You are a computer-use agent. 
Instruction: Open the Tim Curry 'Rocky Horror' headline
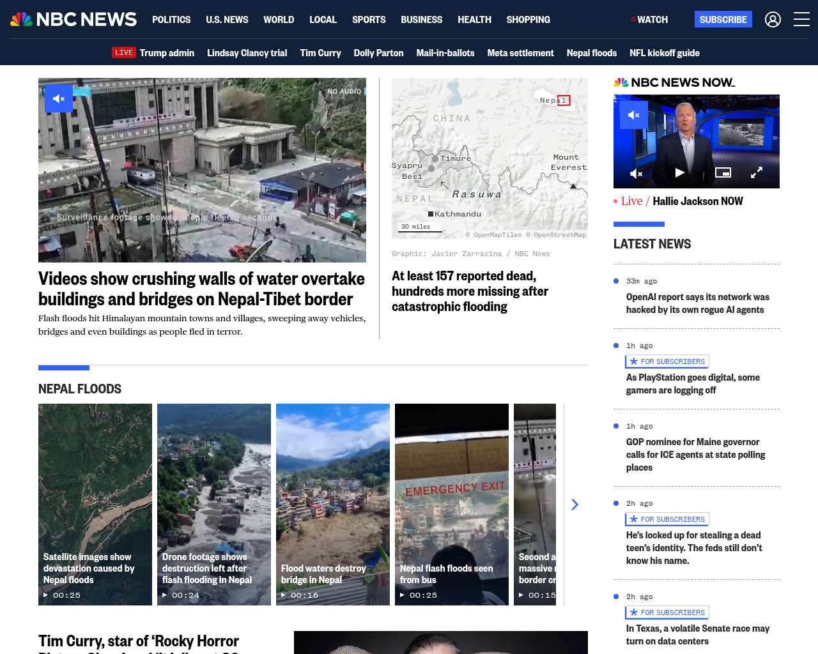[139, 644]
